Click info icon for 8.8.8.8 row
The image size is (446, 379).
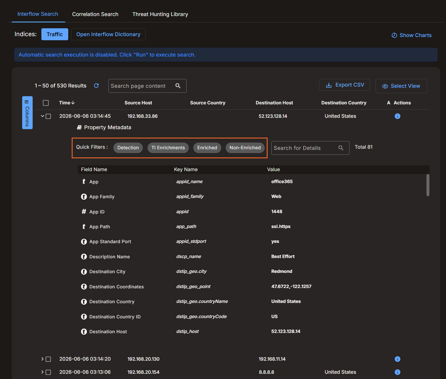point(397,372)
